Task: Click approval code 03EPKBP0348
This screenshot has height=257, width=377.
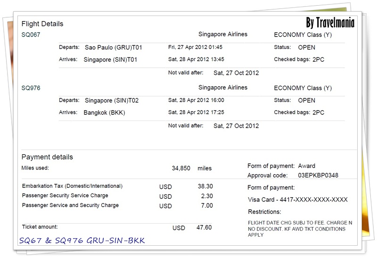Action: 318,176
